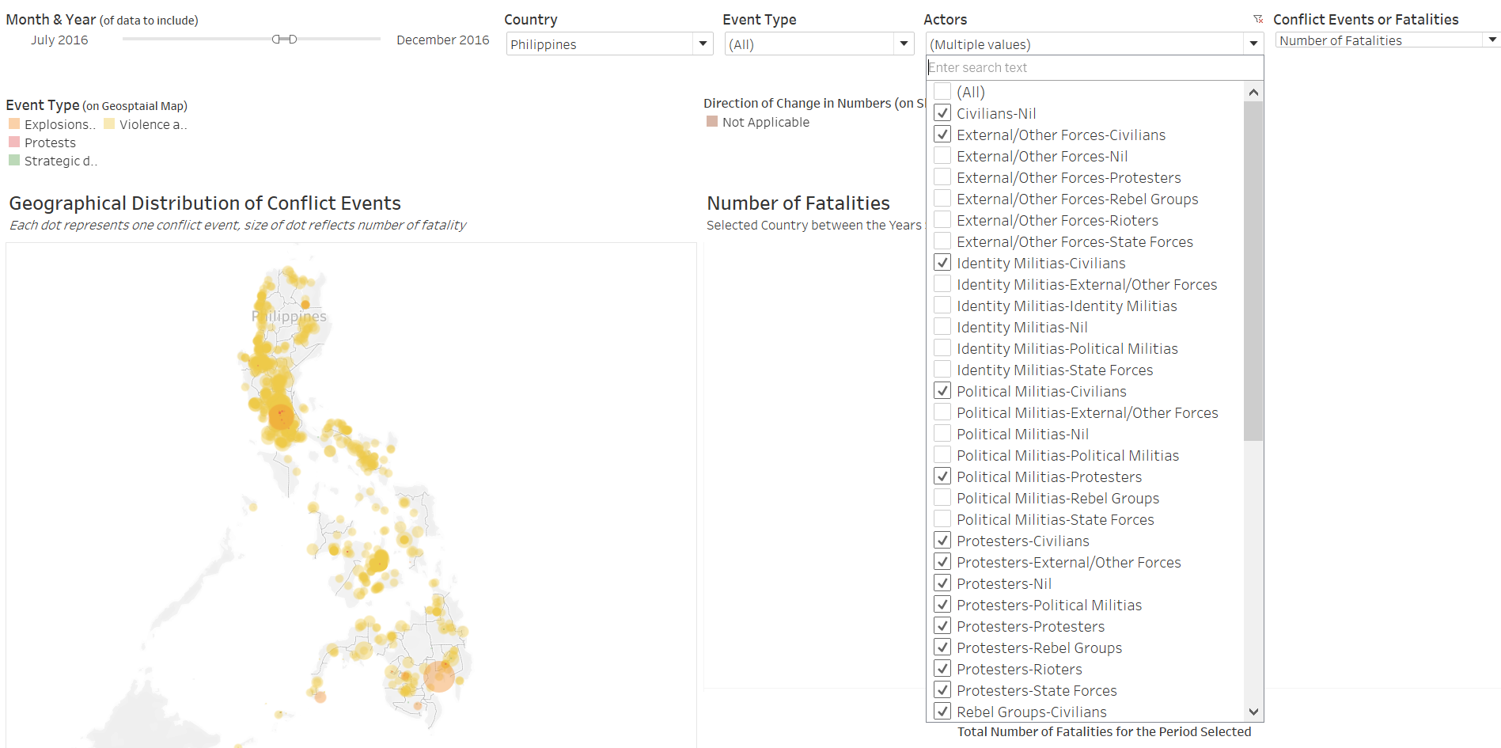Click the Protests legend pink swatch
The height and width of the screenshot is (748, 1501).
[x=14, y=142]
